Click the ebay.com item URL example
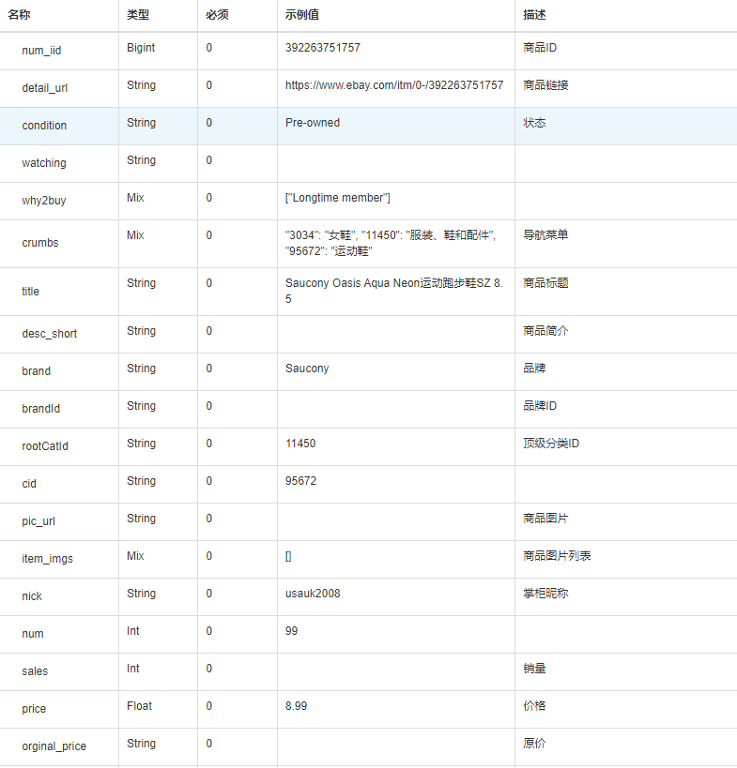The image size is (737, 768). 394,85
